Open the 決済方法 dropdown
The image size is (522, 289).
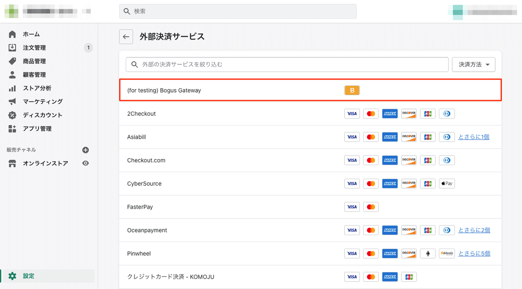474,64
